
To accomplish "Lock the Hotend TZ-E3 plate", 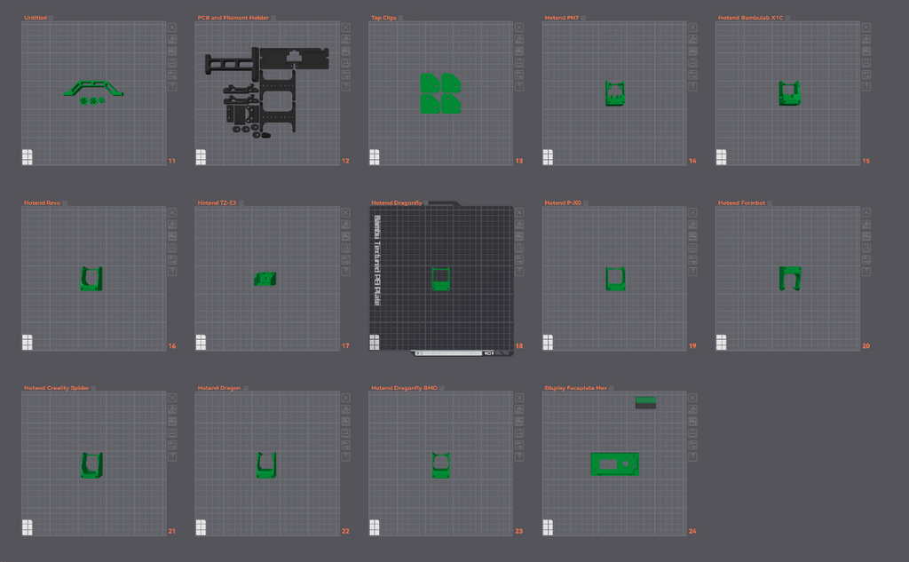I will click(345, 249).
